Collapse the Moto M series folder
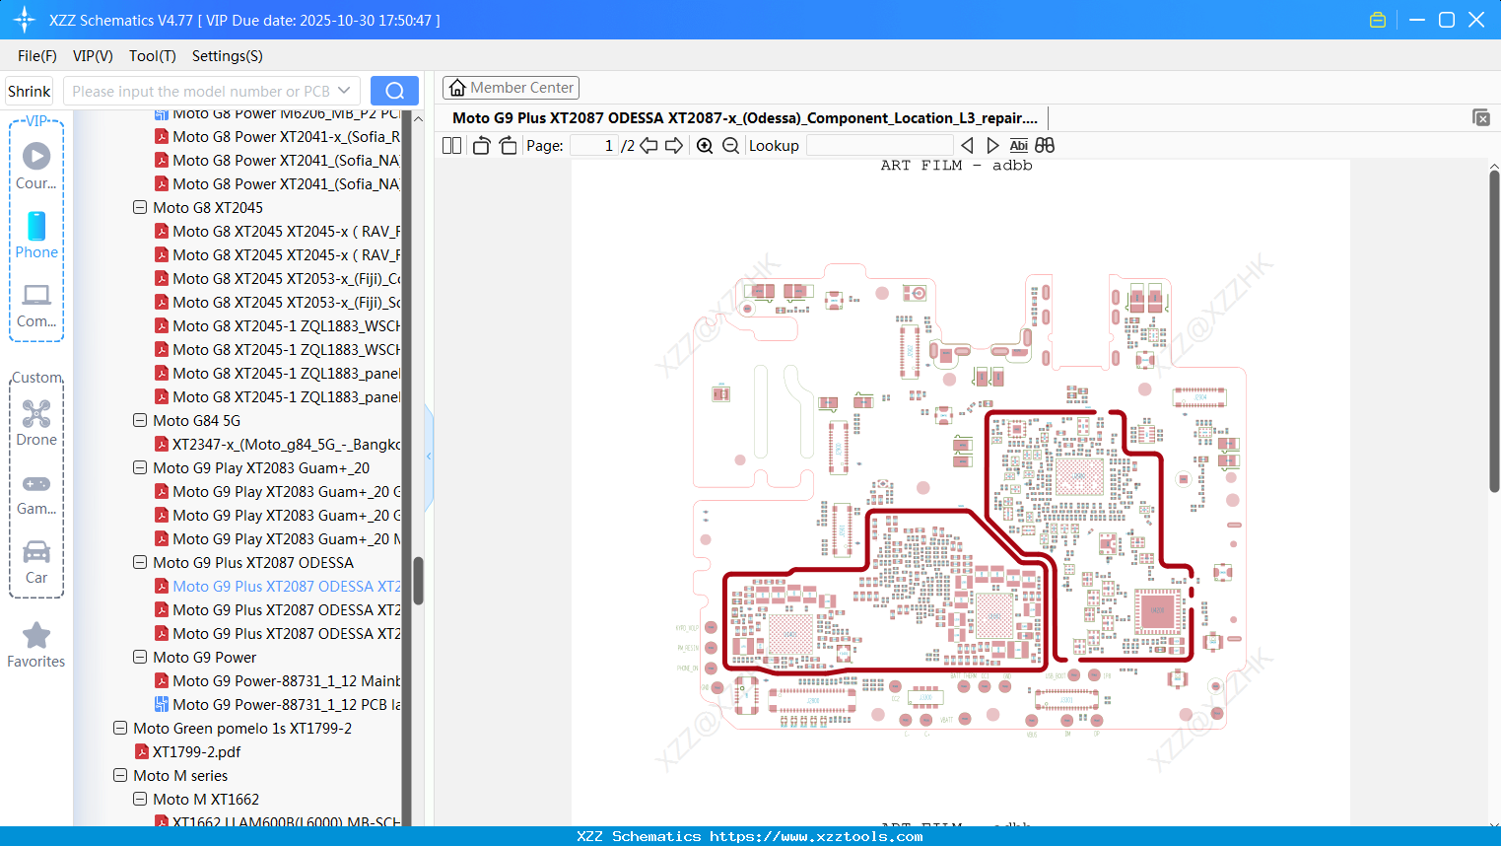Viewport: 1501px width, 846px height. click(x=120, y=776)
